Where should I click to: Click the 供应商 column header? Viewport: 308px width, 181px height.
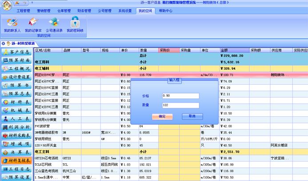281,50
